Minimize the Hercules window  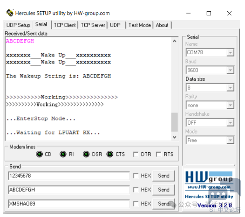189,14
